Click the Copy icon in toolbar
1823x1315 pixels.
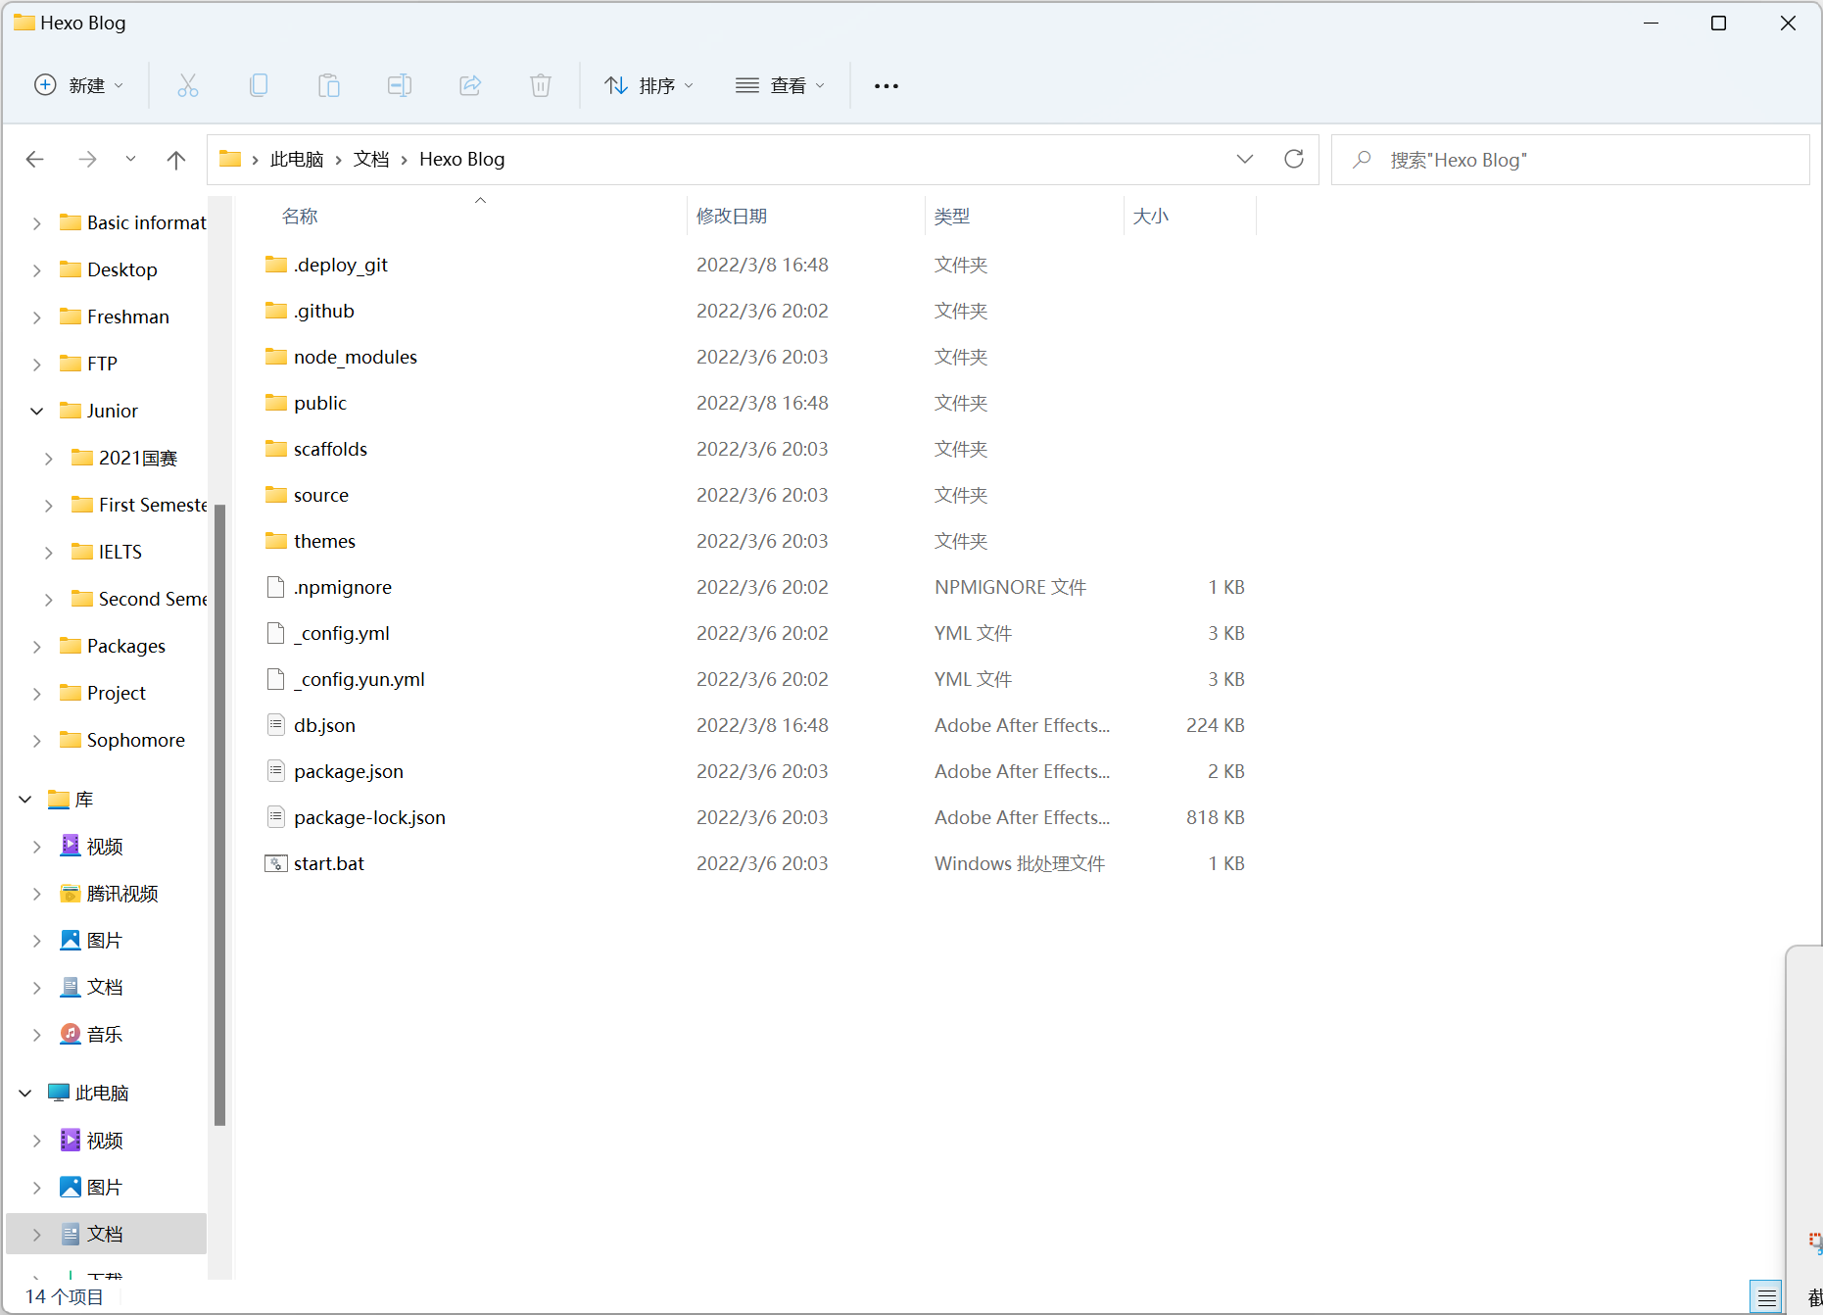click(259, 86)
